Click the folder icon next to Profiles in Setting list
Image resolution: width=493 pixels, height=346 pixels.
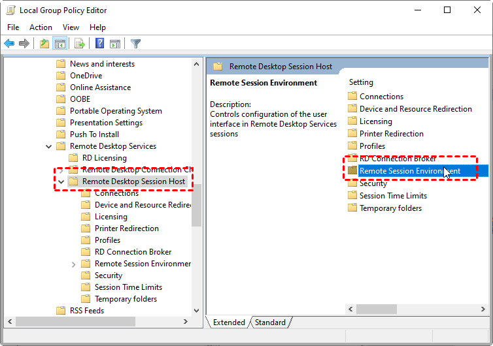tap(352, 146)
